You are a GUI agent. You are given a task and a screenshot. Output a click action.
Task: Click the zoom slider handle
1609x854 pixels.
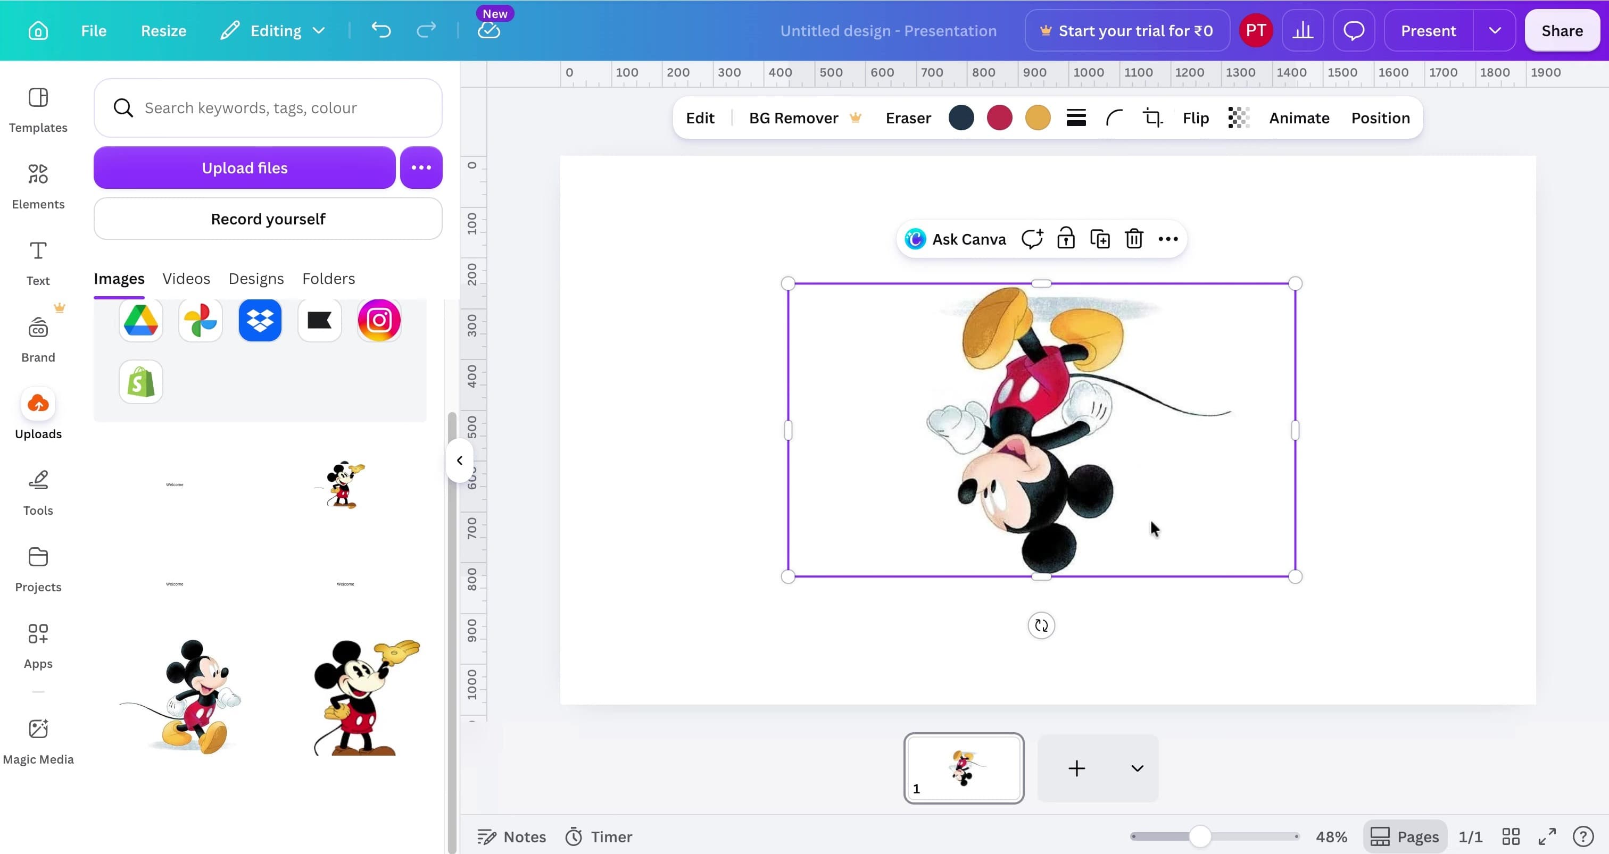[1199, 836]
